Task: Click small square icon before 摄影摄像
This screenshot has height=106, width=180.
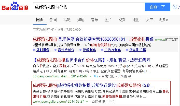Action: pos(34,50)
